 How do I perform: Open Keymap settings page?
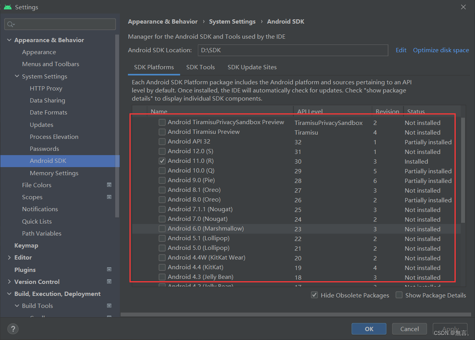pos(26,245)
